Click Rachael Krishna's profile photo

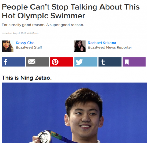point(80,46)
